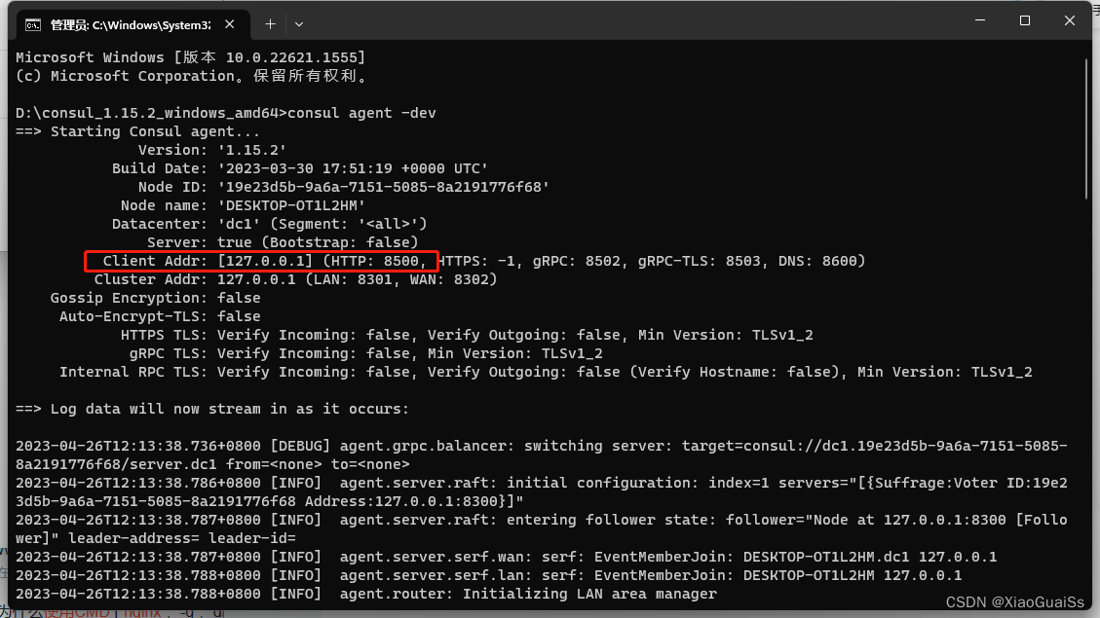Open the terminal tab dropdown chevron

click(299, 23)
